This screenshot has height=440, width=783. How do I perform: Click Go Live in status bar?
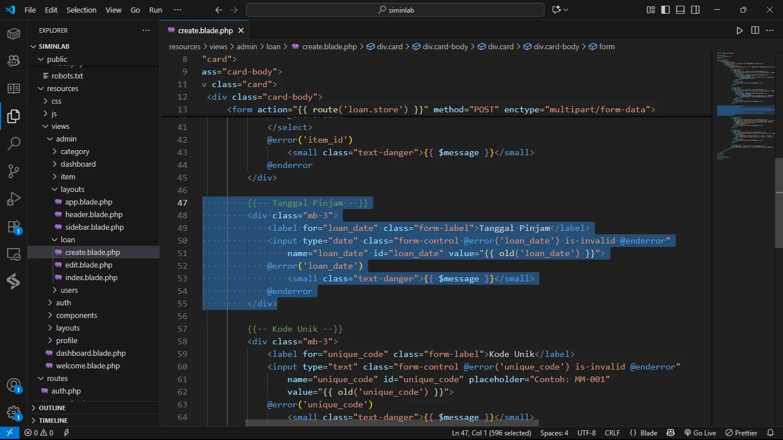(700, 433)
